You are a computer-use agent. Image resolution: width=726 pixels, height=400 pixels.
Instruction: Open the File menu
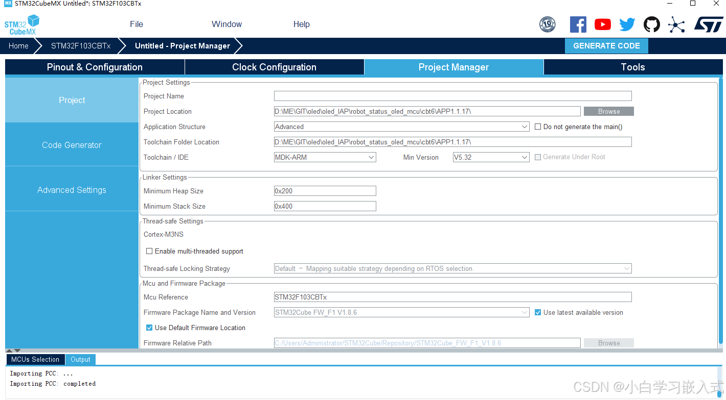[x=137, y=24]
